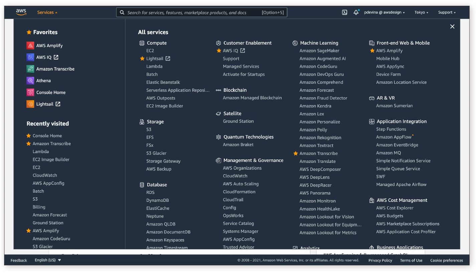
Task: Open the CloudShell terminal icon
Action: (344, 12)
